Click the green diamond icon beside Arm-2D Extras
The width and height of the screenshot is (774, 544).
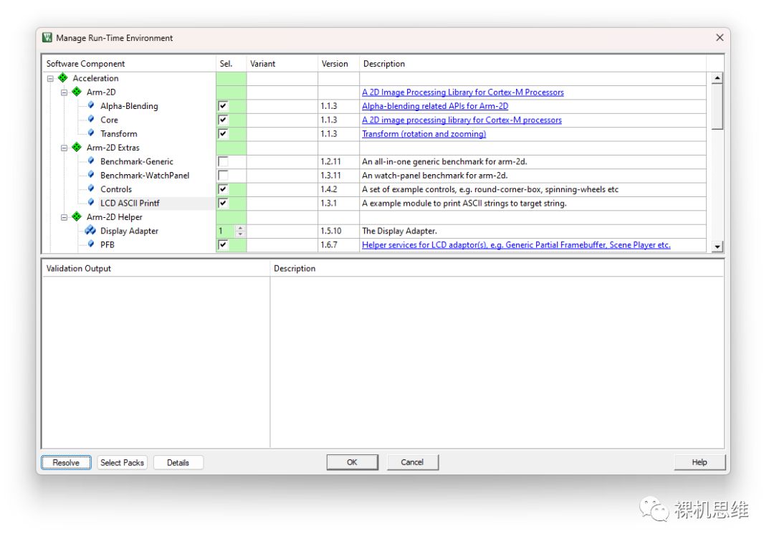point(77,147)
